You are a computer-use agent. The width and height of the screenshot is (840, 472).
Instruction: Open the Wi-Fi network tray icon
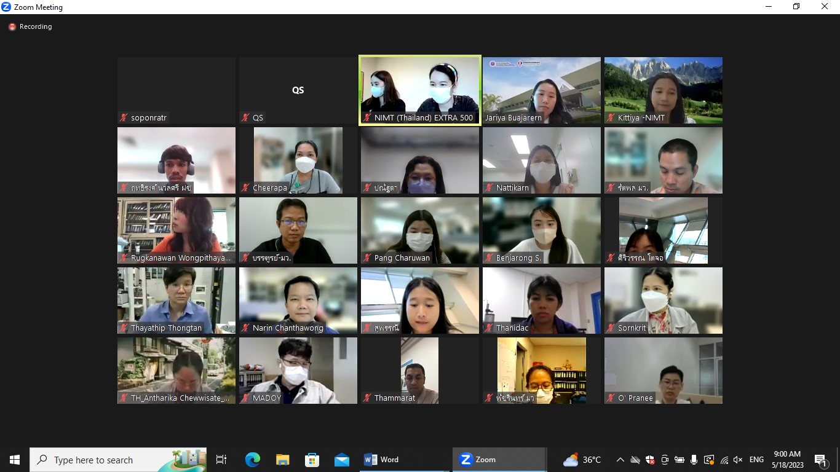pos(724,460)
